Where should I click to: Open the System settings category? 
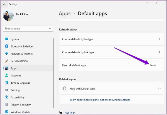tap(28, 39)
